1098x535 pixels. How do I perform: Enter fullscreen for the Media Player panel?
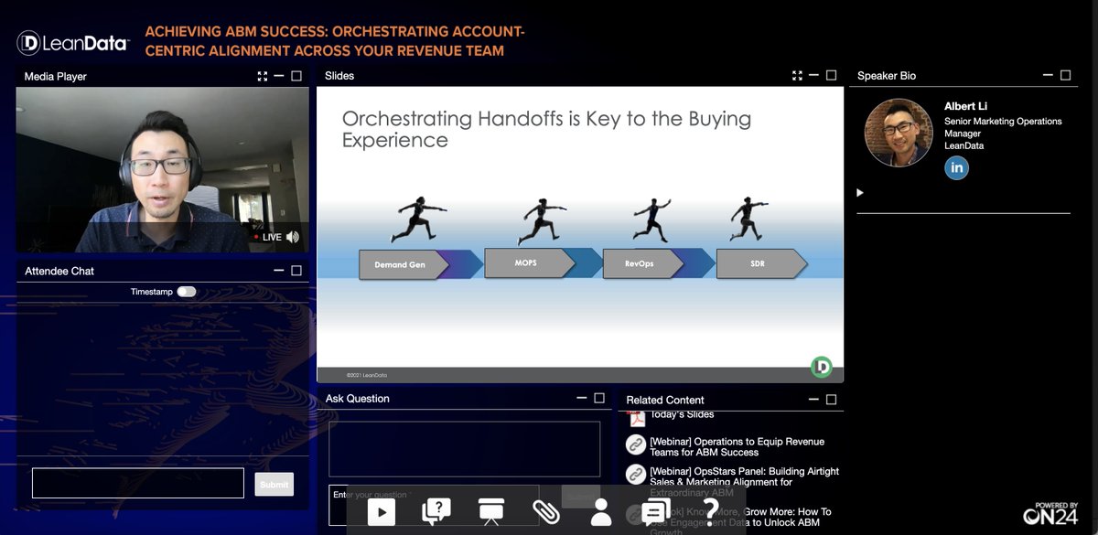(263, 77)
